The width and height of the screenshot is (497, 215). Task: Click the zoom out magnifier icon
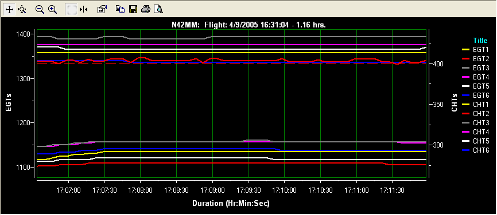pyautogui.click(x=40, y=10)
